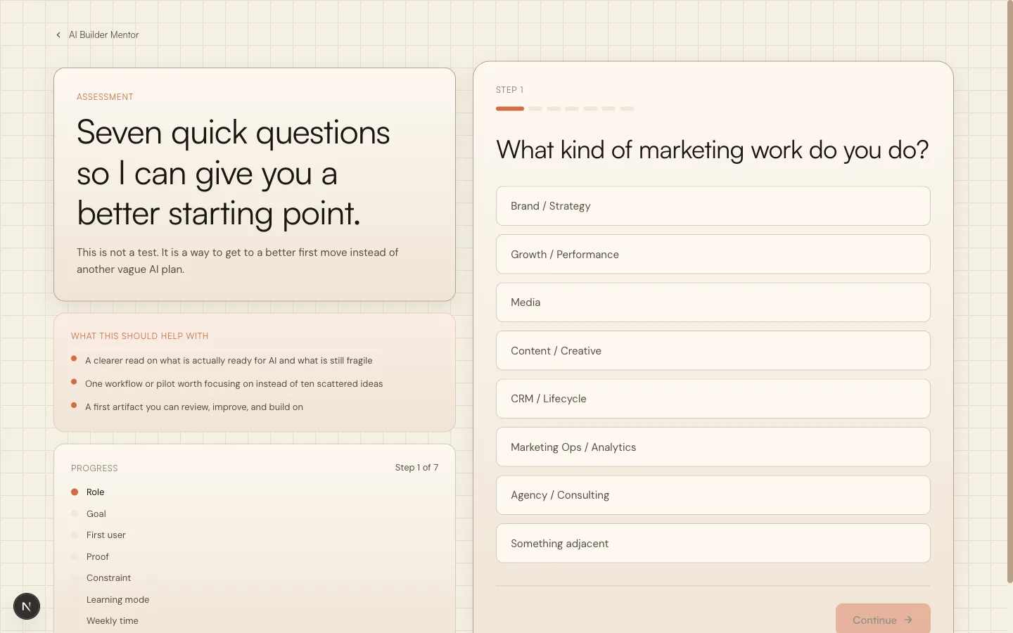Screen dimensions: 1013x633
Task: Pick Agency / Consulting option
Action: [x=713, y=495]
